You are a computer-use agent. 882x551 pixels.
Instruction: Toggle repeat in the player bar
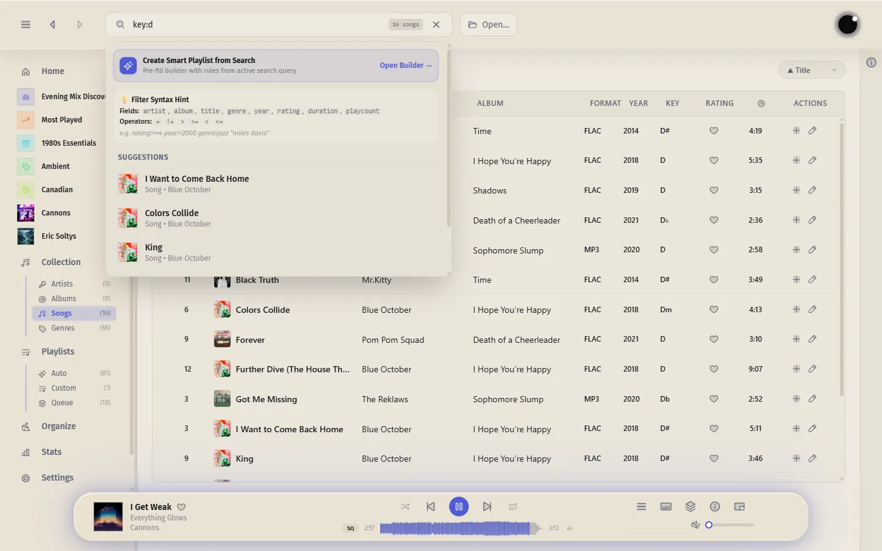click(513, 507)
